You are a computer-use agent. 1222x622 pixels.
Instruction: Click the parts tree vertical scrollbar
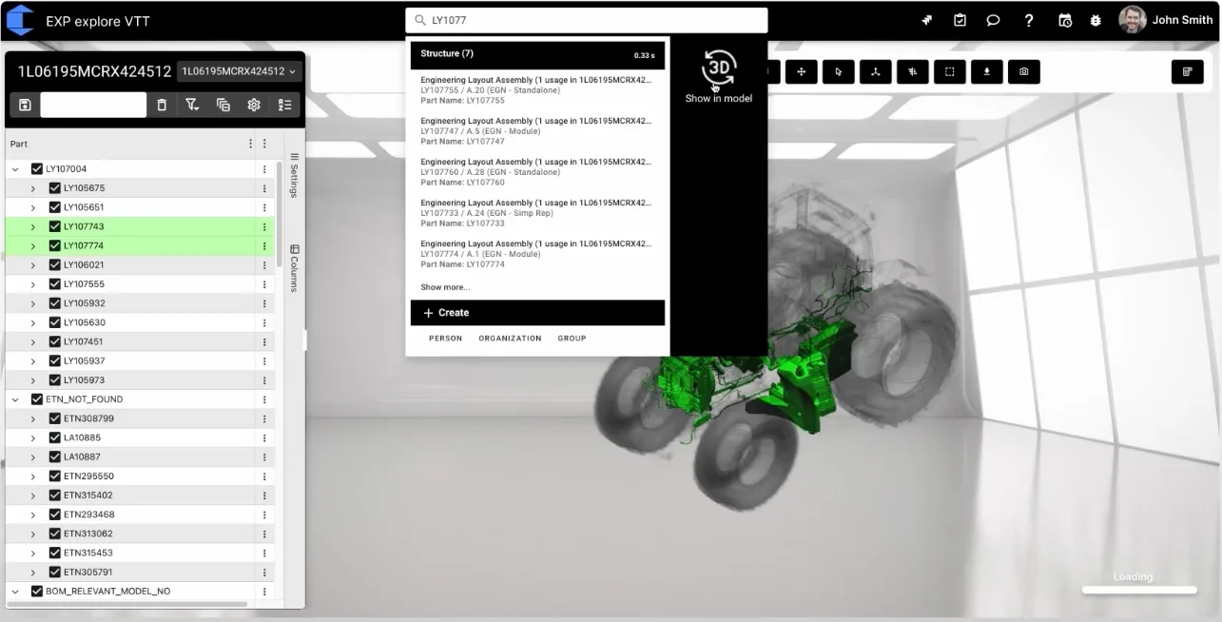pyautogui.click(x=279, y=214)
